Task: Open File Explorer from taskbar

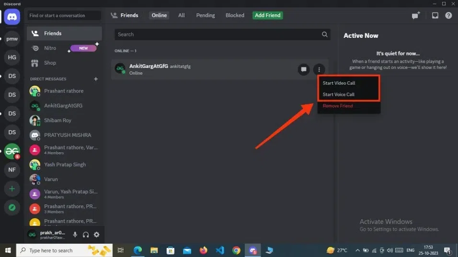Action: [x=154, y=250]
